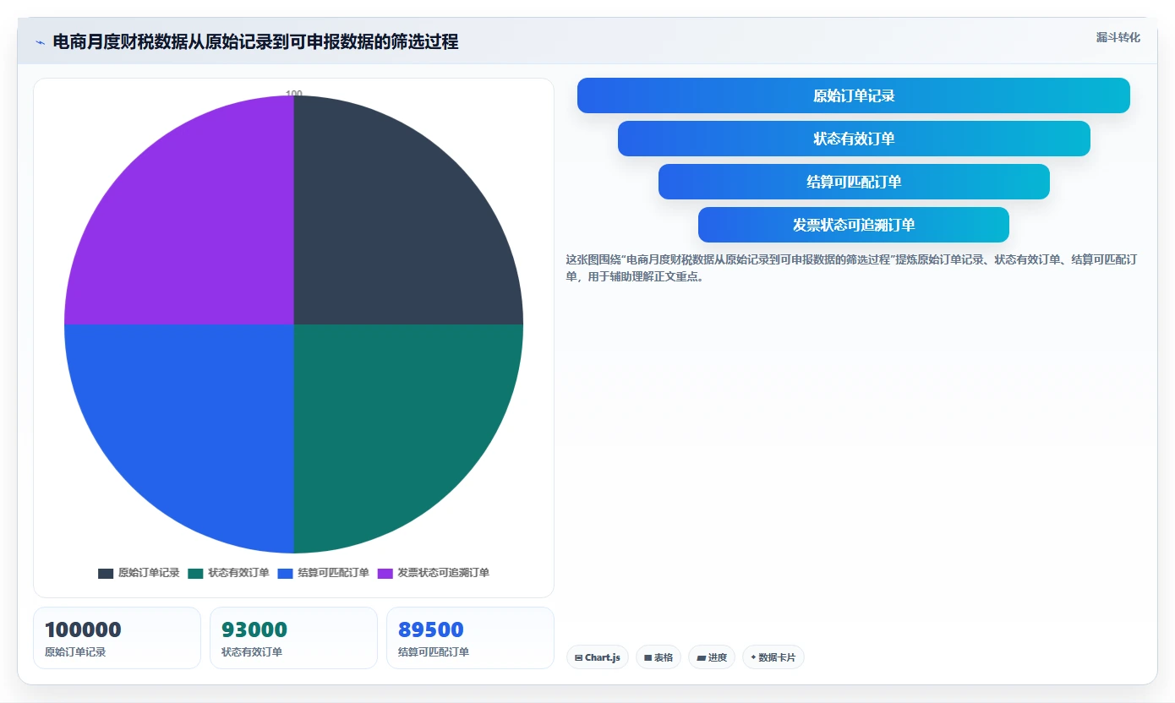Image resolution: width=1175 pixels, height=703 pixels.
Task: Click the 原始订单记录 legend label text
Action: pos(149,573)
